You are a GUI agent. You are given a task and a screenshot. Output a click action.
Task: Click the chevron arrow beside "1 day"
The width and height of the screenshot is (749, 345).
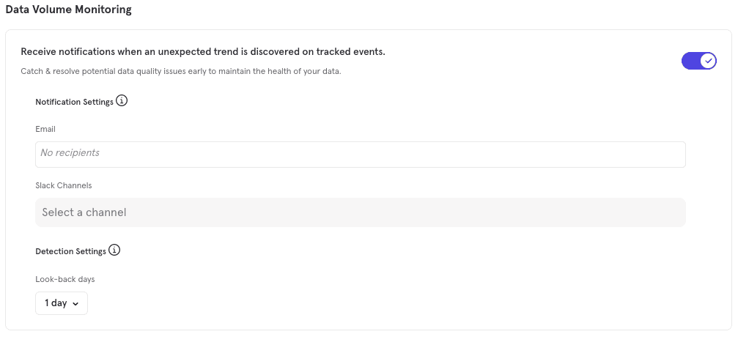tap(76, 304)
